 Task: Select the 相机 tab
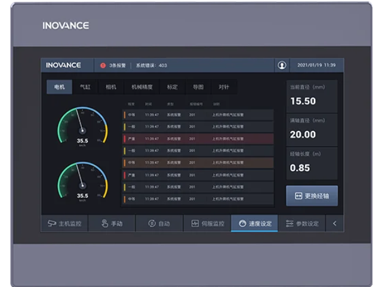[111, 87]
